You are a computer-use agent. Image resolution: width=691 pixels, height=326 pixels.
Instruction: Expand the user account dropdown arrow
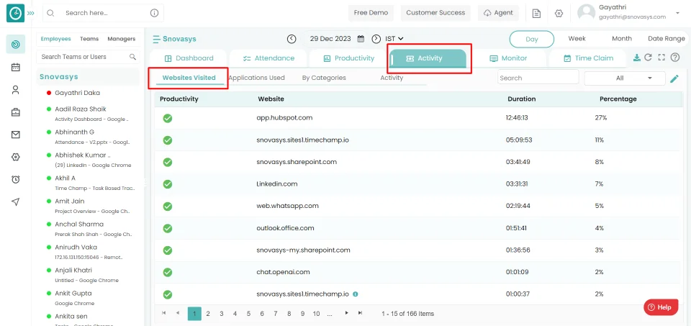[x=677, y=13]
